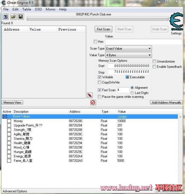Click address 08720280 in table
The width and height of the screenshot is (185, 194).
click(76, 121)
